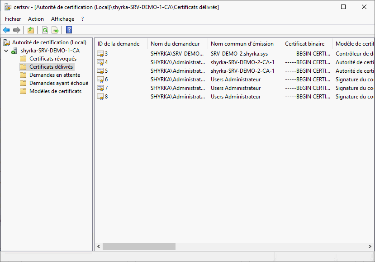Select the Modèles de certificats folder
The image size is (375, 262).
click(x=55, y=91)
